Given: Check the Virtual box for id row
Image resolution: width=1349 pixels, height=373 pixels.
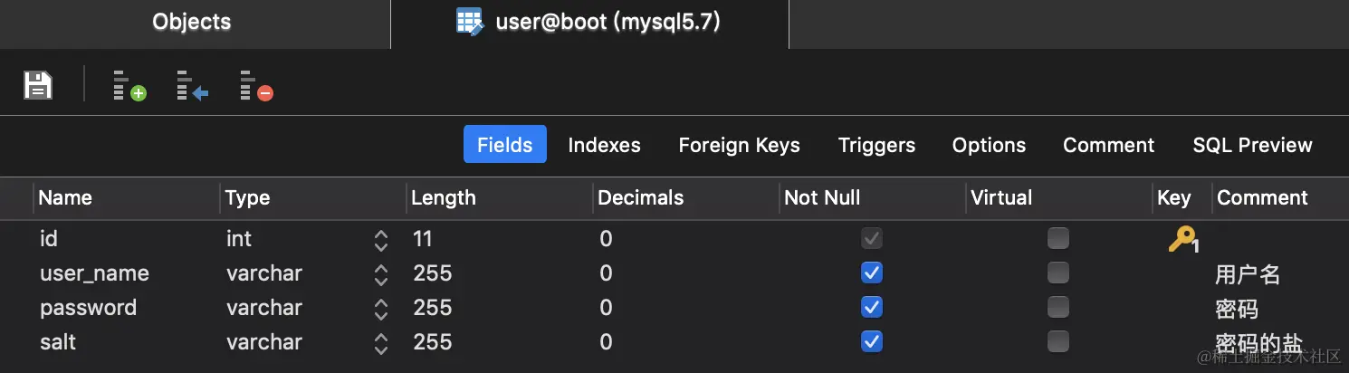Looking at the screenshot, I should [1058, 239].
